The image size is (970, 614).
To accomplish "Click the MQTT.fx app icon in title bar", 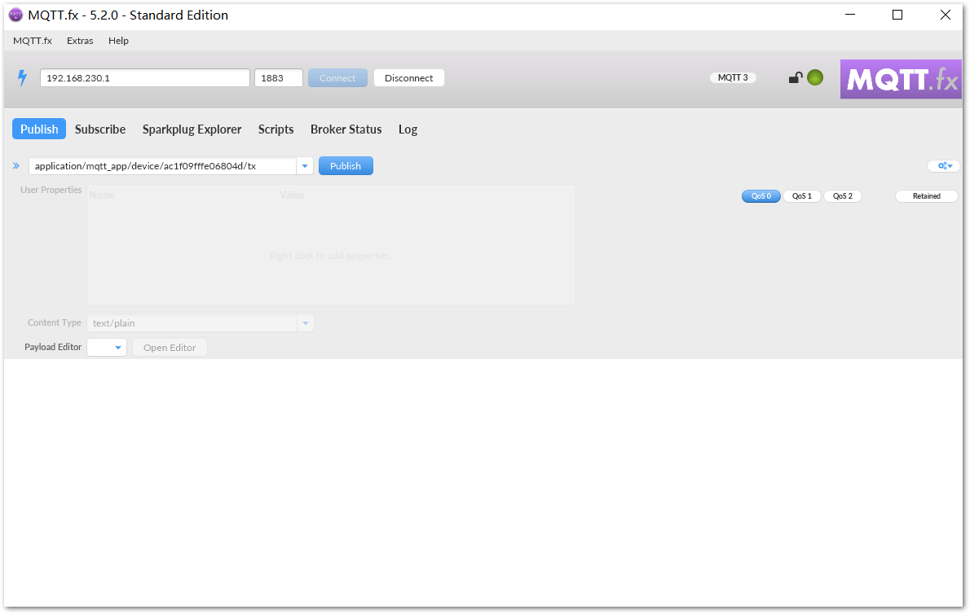I will pyautogui.click(x=15, y=15).
